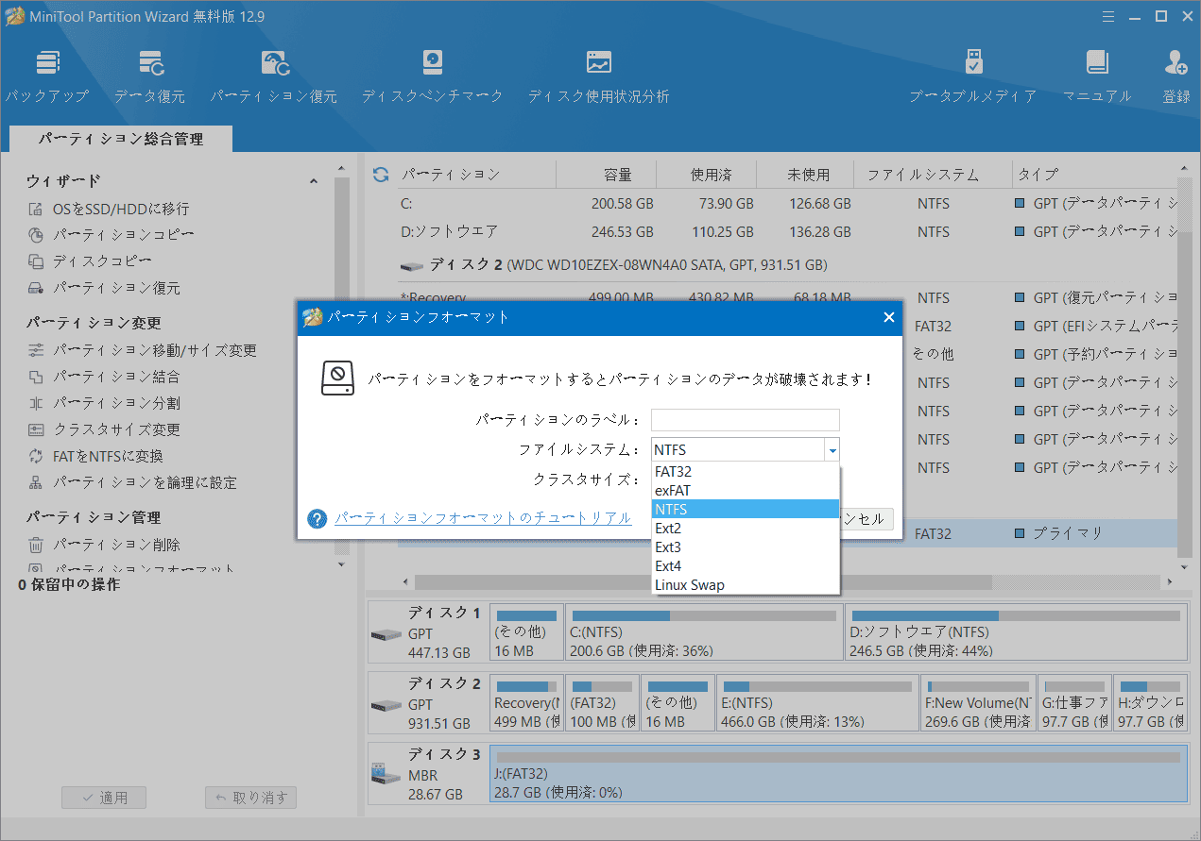This screenshot has width=1201, height=841.
Task: Start ディスクコピー wizard
Action: [90, 261]
